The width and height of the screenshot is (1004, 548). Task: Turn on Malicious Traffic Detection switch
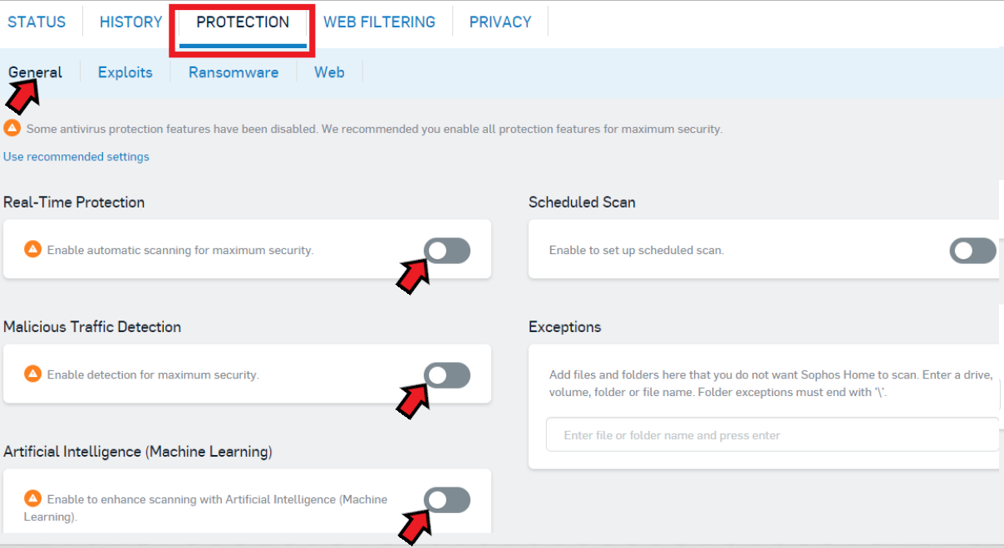(447, 375)
